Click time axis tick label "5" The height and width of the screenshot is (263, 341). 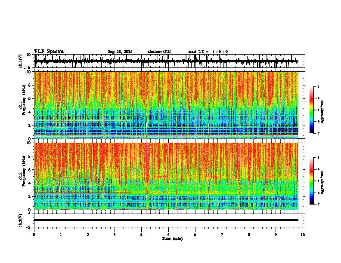168,235
